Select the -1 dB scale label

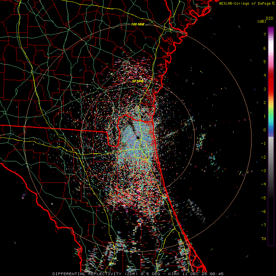pos(263,144)
